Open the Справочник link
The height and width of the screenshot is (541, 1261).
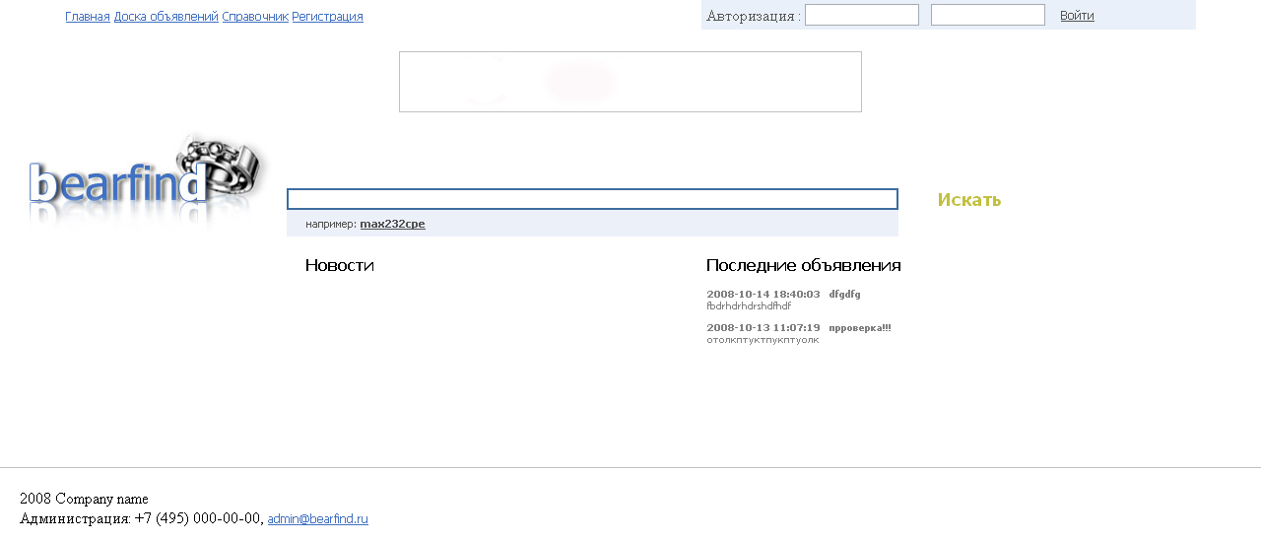click(x=255, y=17)
